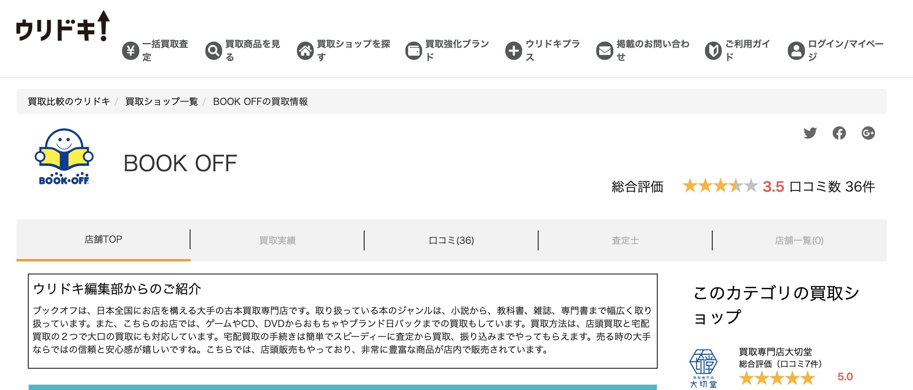This screenshot has width=913, height=390.
Task: Share page via Twitter icon
Action: click(810, 133)
